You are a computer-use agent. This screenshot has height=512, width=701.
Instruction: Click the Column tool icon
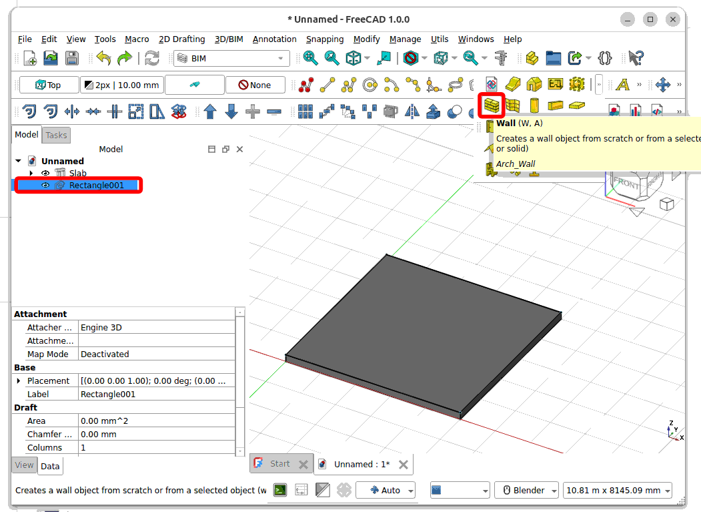click(534, 105)
